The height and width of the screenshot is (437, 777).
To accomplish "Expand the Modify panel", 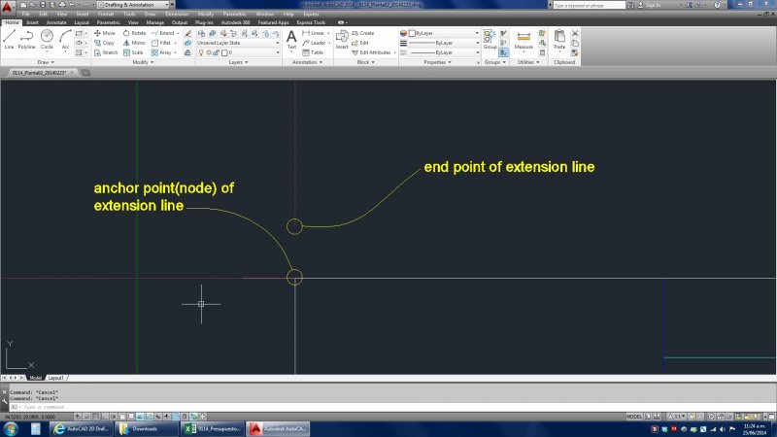I will 143,62.
